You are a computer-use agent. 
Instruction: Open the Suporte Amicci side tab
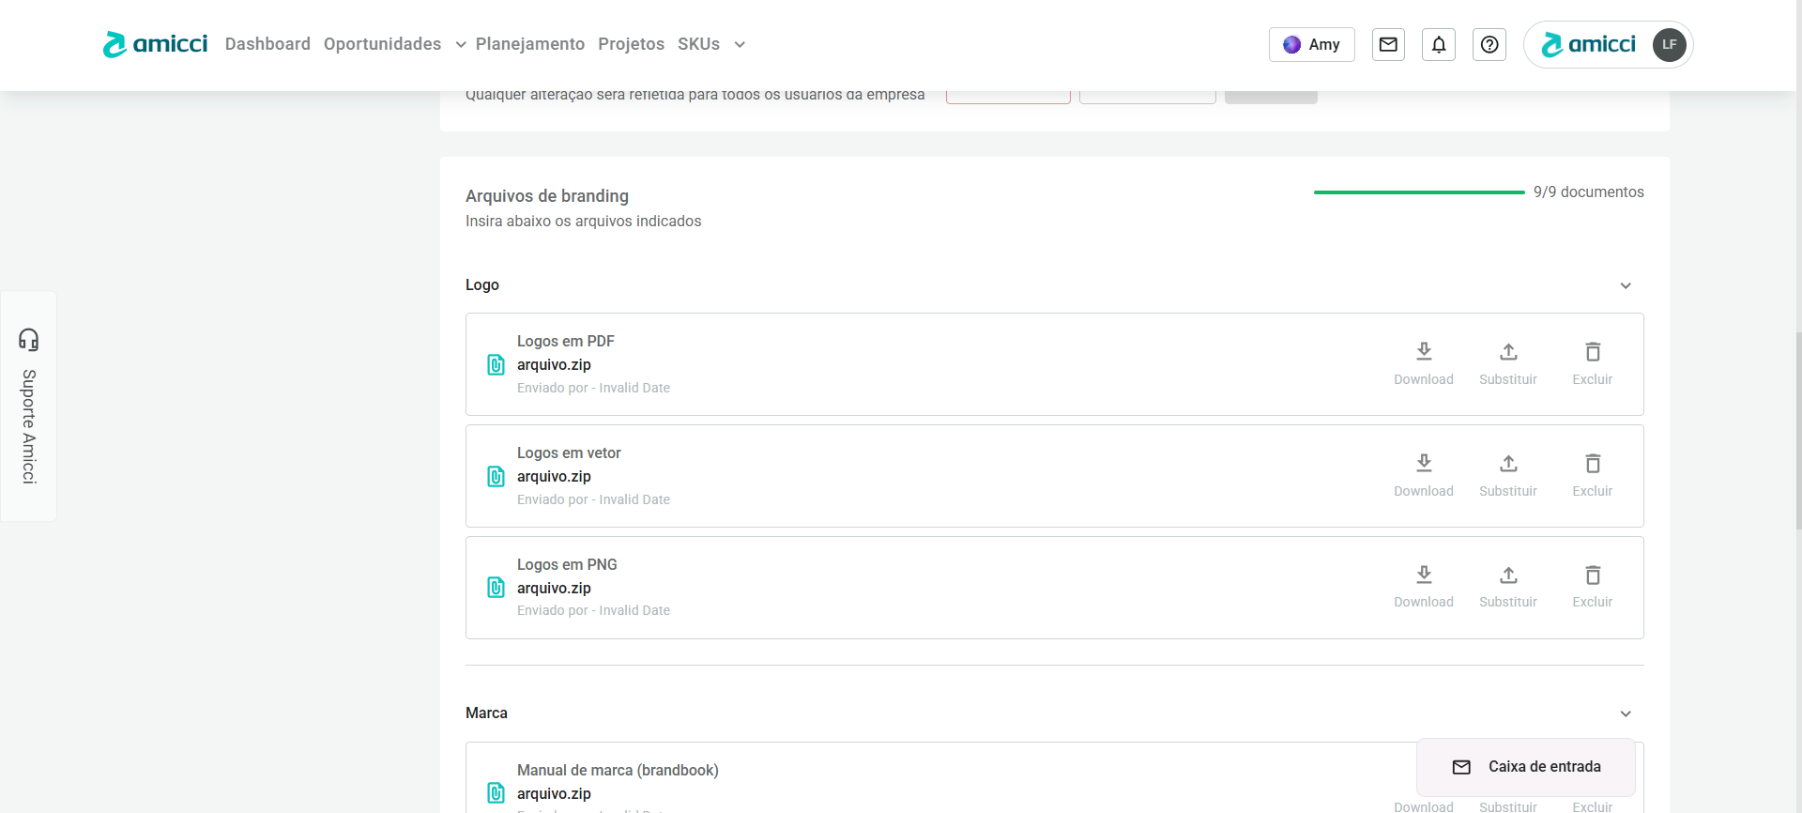29,406
